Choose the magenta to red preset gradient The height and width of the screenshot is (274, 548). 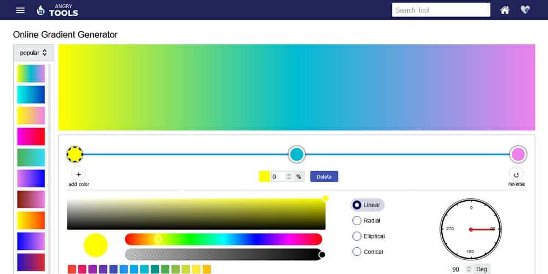pyautogui.click(x=31, y=136)
